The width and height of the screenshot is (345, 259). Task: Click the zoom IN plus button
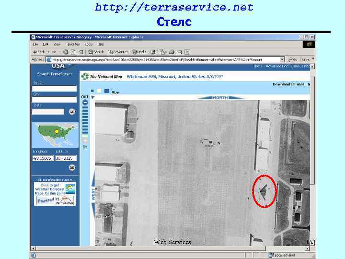click(85, 141)
